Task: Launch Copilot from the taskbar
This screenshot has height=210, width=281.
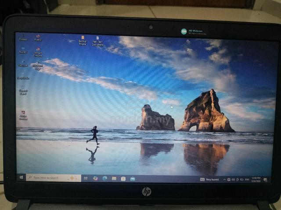Action: 95,178
